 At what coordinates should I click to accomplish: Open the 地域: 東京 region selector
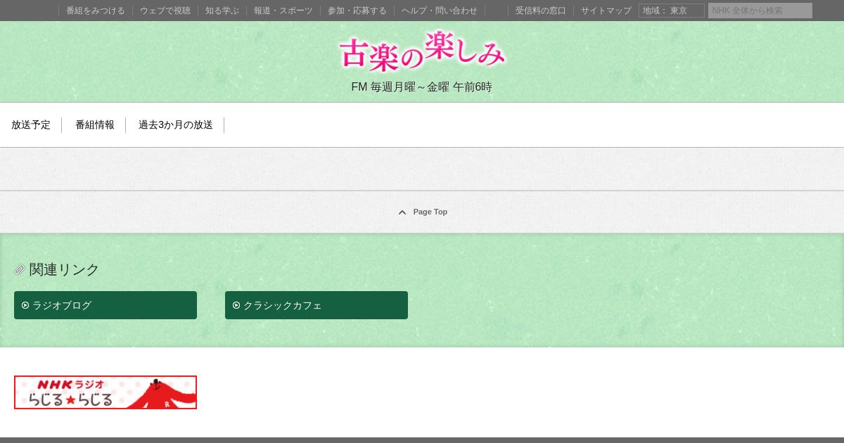click(x=672, y=11)
